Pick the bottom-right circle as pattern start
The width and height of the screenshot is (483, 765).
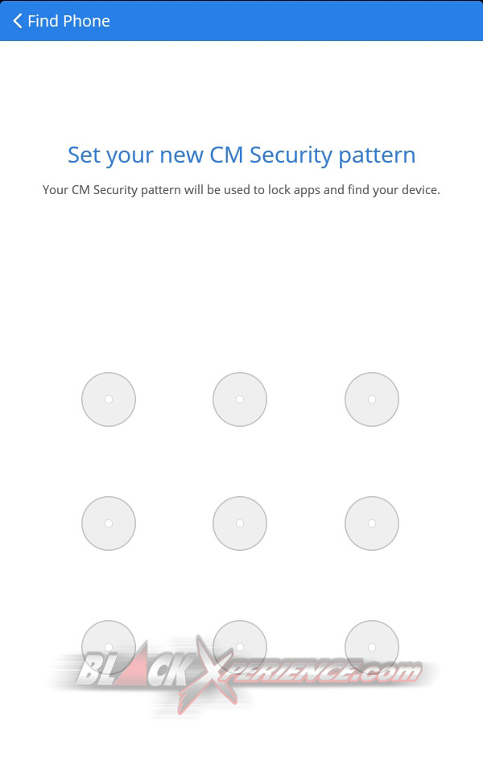tap(371, 647)
